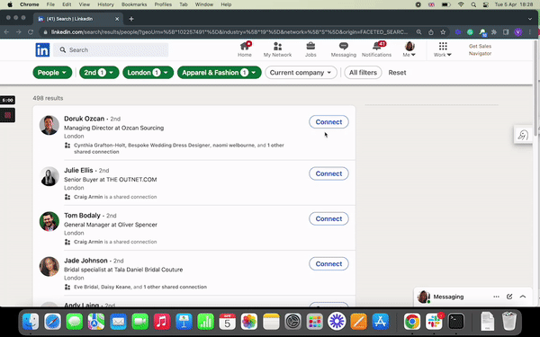Open Jade Johnson's profile name

click(x=85, y=261)
